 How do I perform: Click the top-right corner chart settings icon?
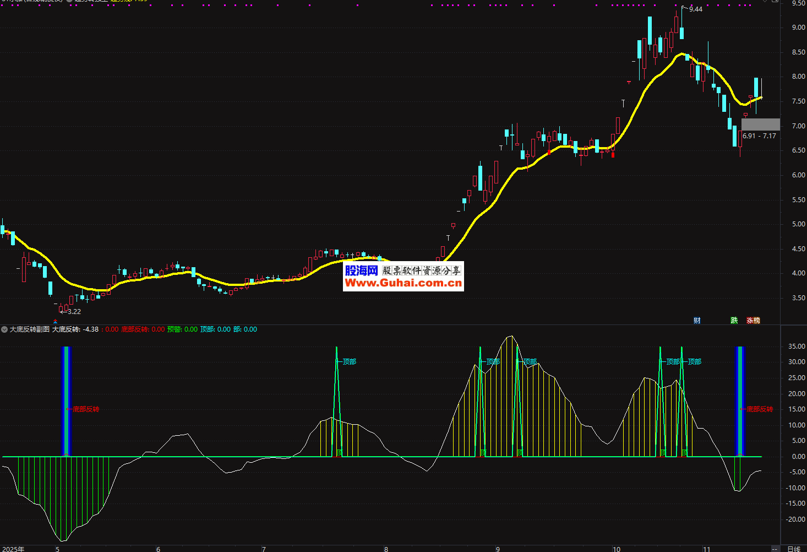(775, 2)
